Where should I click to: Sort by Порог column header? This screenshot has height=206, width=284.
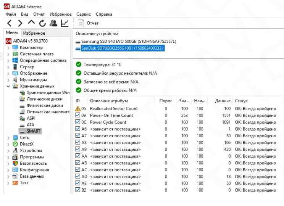pyautogui.click(x=166, y=101)
